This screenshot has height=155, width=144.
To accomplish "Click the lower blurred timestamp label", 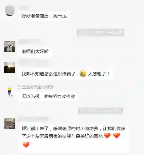I will click(x=101, y=111).
